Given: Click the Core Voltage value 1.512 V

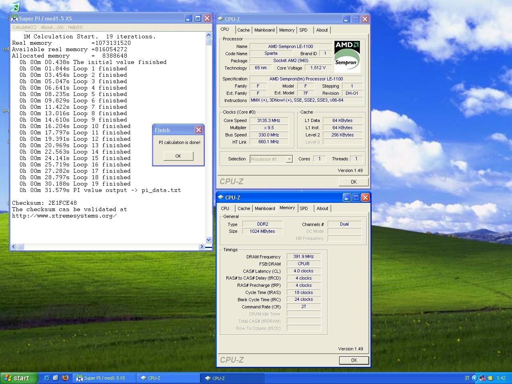Looking at the screenshot, I should coord(318,68).
